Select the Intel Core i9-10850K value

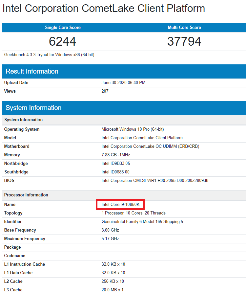tap(120, 205)
